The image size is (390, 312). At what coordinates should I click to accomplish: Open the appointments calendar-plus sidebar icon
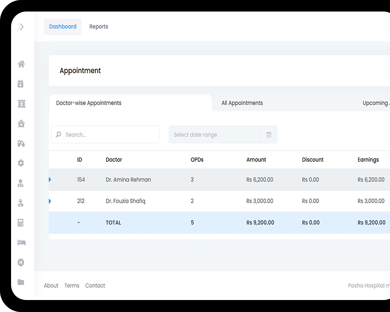(x=21, y=84)
